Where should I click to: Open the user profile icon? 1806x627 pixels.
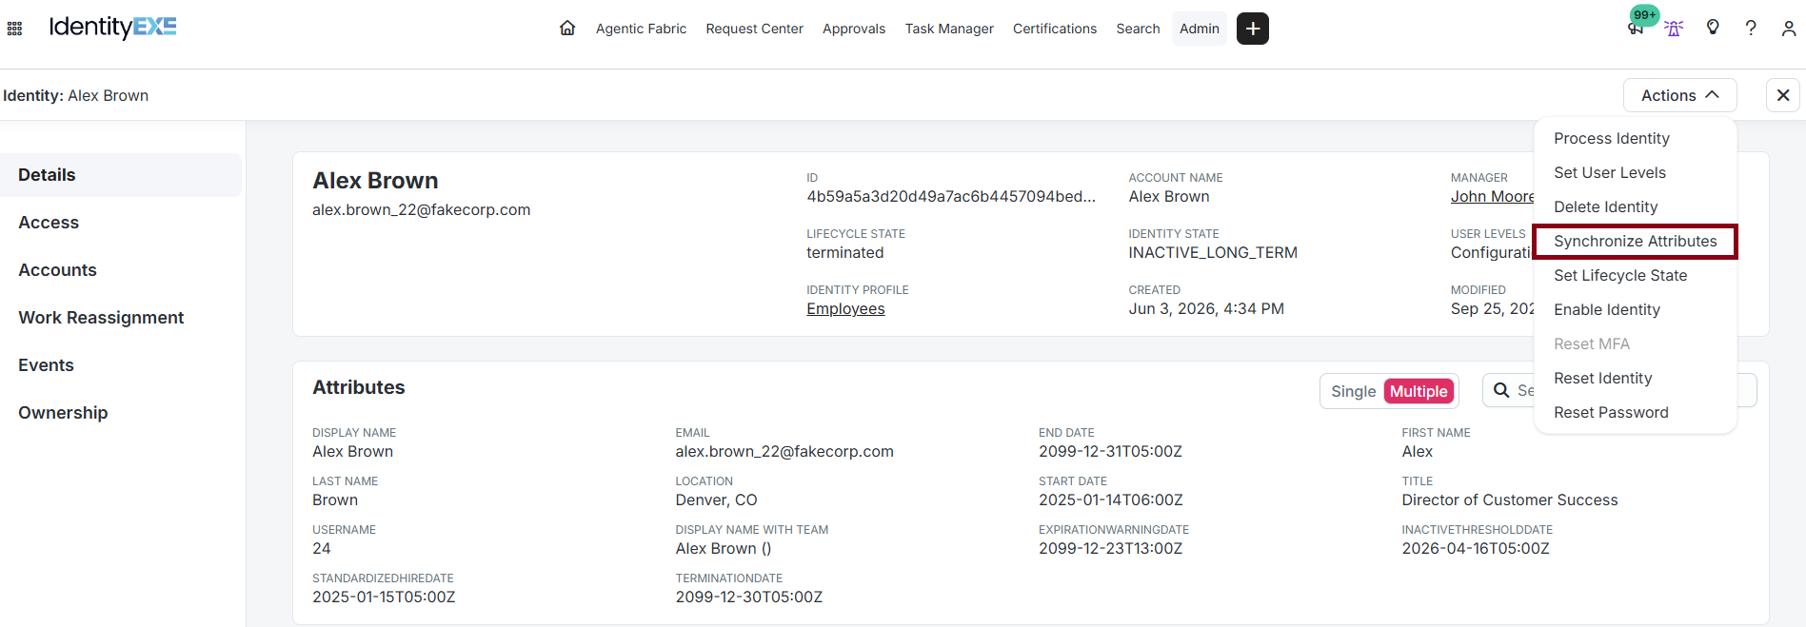(x=1789, y=29)
